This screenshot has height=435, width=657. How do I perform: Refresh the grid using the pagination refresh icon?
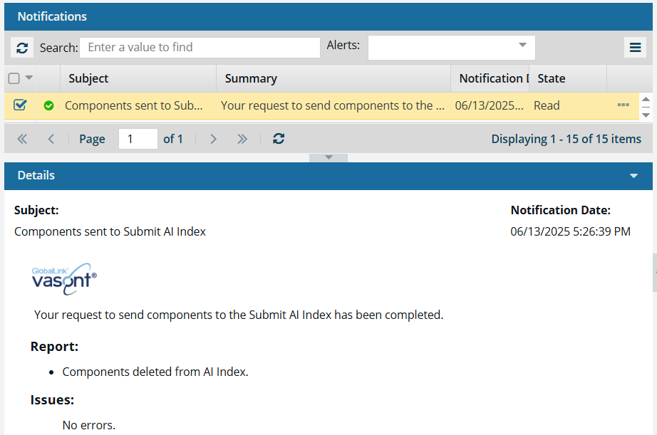279,139
